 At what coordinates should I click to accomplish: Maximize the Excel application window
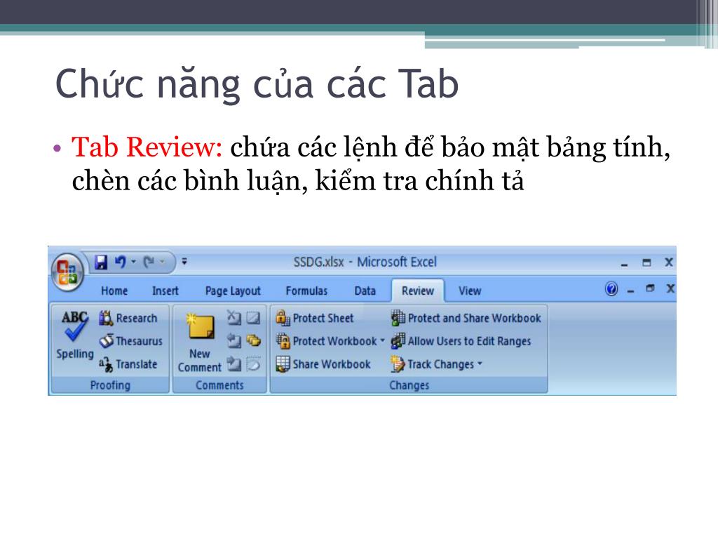646,262
